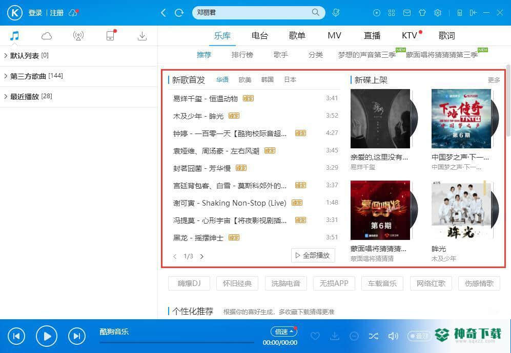Image resolution: width=511 pixels, height=353 pixels.
Task: Open settings gear icon
Action: [438, 13]
